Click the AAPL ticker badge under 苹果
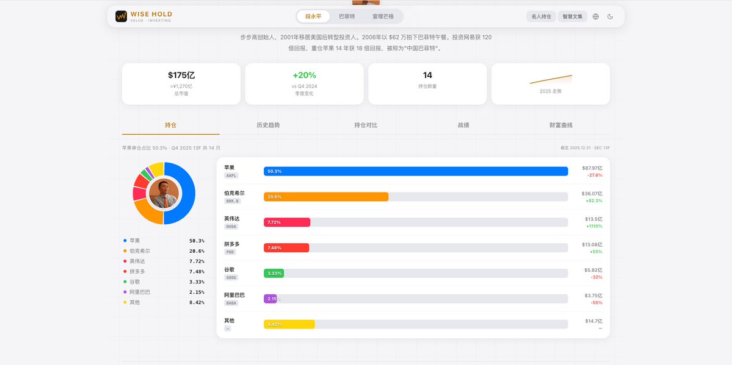 (x=231, y=175)
